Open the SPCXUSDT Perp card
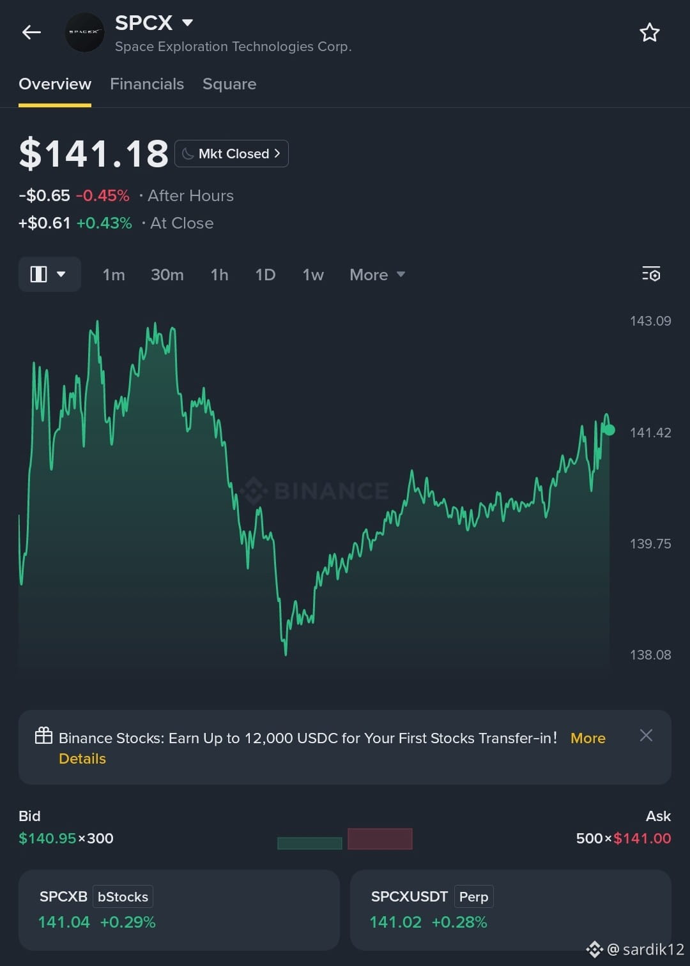 (x=510, y=910)
